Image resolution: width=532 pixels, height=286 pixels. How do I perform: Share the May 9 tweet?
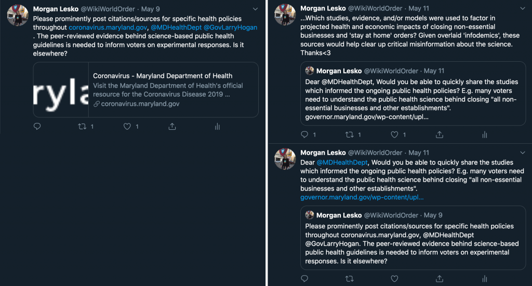tap(172, 127)
